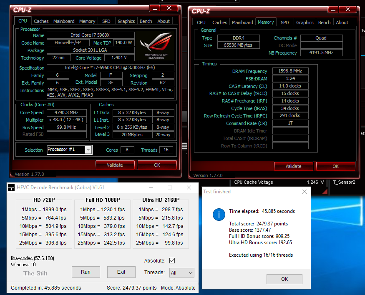The image size is (365, 295).
Task: Click OK in Test finished dialog
Action: click(x=284, y=279)
